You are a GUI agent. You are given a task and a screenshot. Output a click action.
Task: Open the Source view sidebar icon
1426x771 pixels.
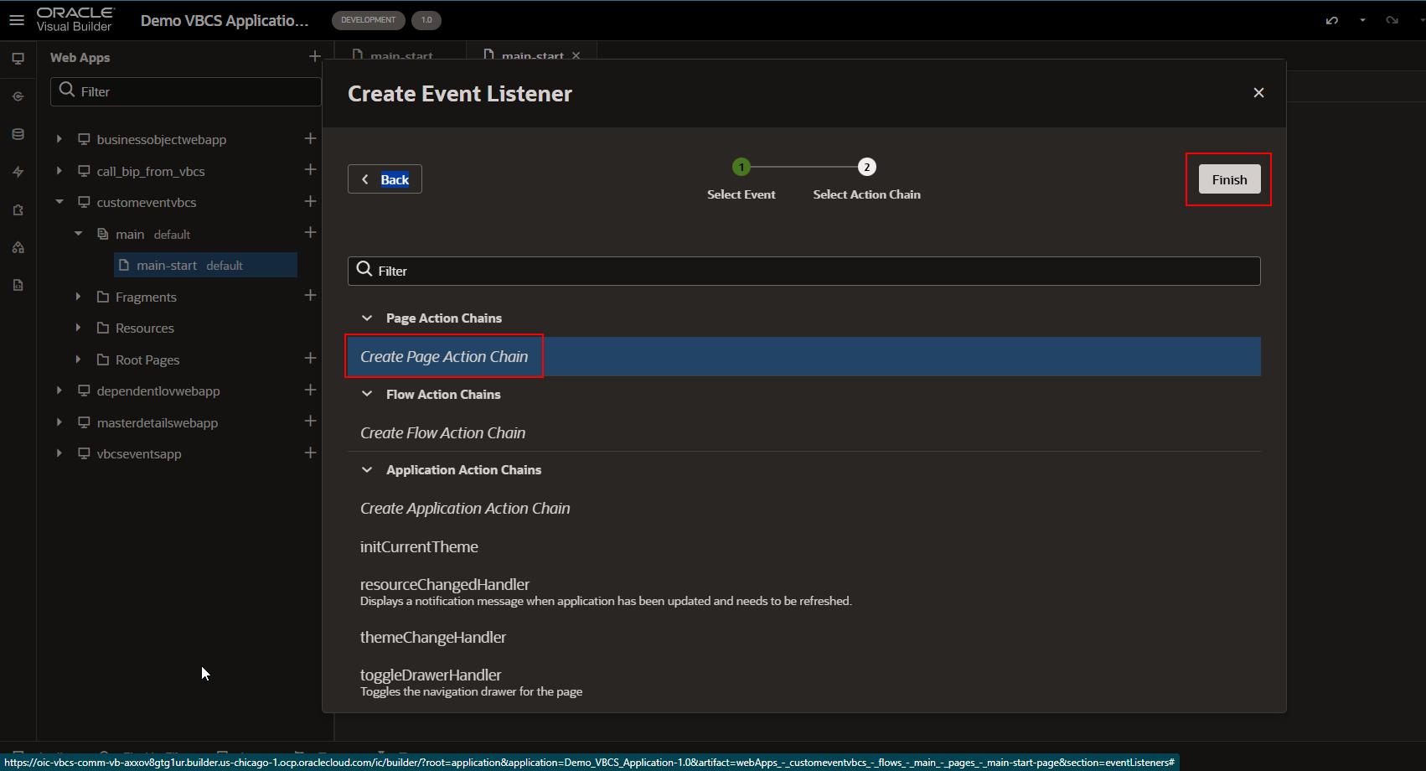(18, 285)
